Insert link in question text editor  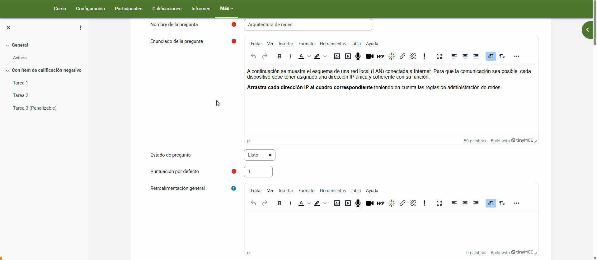tap(402, 56)
